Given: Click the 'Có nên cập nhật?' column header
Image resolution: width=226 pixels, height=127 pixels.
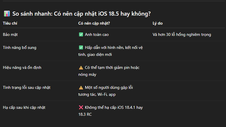Looking at the screenshot, I should click(94, 23).
